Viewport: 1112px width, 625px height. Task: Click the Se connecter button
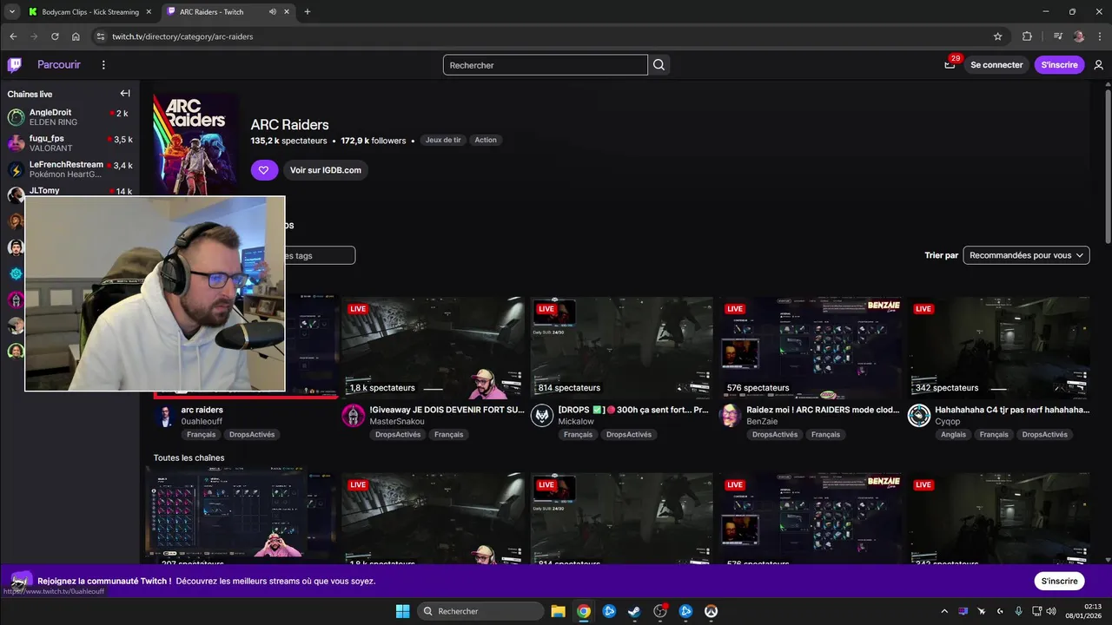(996, 65)
